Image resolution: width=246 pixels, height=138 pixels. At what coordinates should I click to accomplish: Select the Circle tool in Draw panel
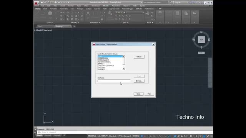pos(50,13)
